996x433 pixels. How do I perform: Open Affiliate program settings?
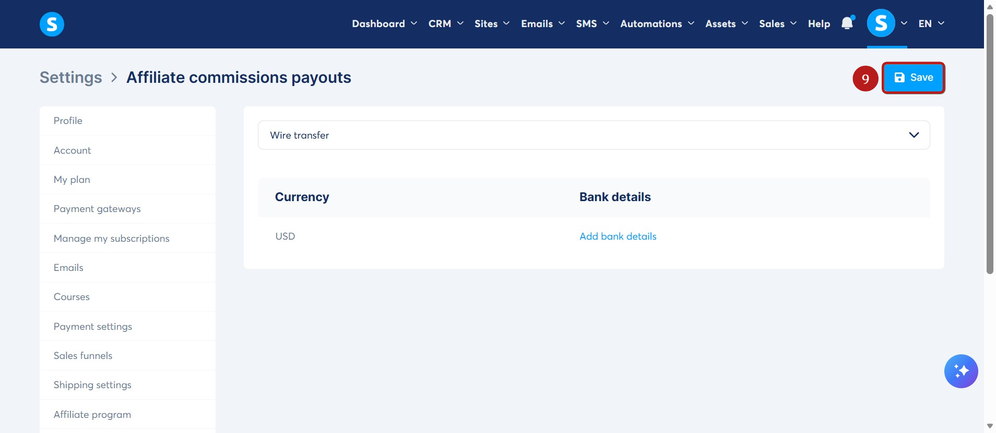[127, 414]
